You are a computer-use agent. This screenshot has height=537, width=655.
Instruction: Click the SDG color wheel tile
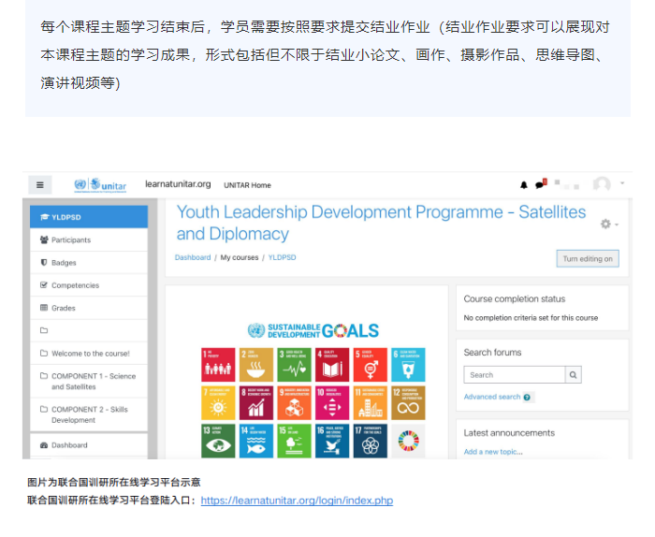coord(408,441)
